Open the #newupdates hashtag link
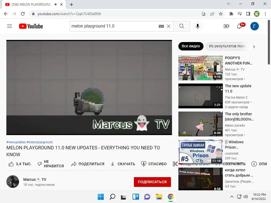271x203 pixels. (x=16, y=142)
